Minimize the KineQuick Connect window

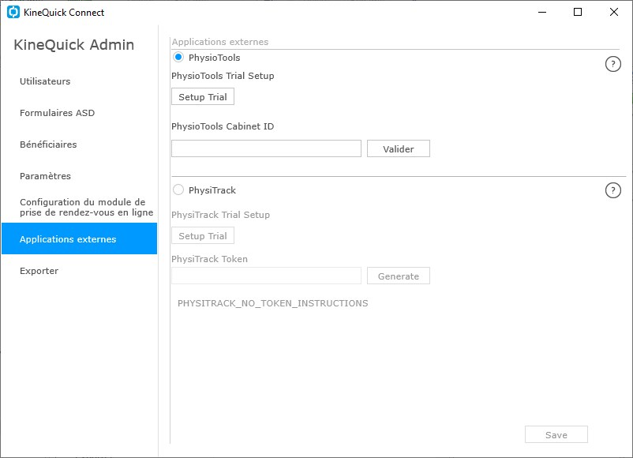[x=542, y=12]
